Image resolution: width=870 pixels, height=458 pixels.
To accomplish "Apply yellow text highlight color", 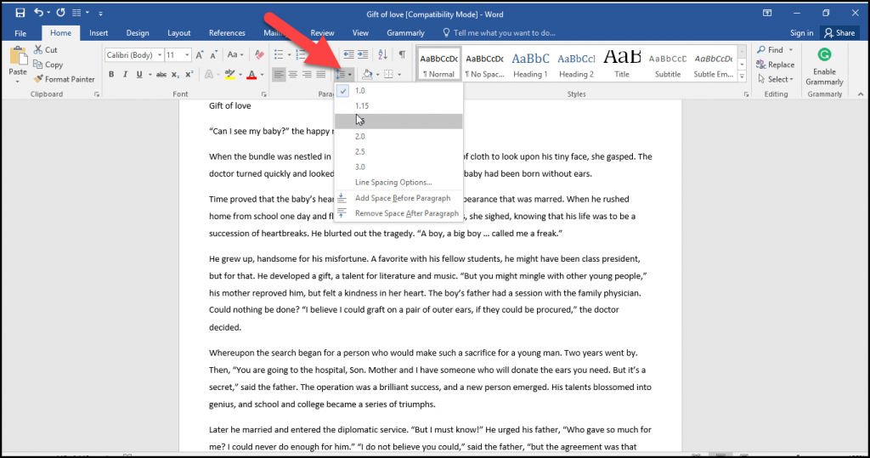I will pos(229,75).
